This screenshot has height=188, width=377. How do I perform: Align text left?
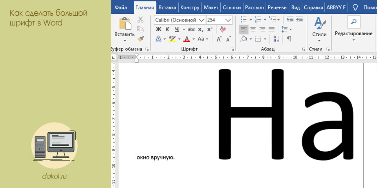point(244,29)
